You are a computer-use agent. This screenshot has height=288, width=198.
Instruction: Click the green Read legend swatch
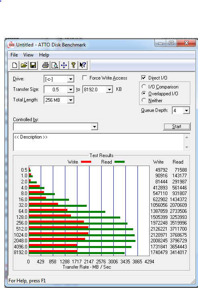pos(119,162)
